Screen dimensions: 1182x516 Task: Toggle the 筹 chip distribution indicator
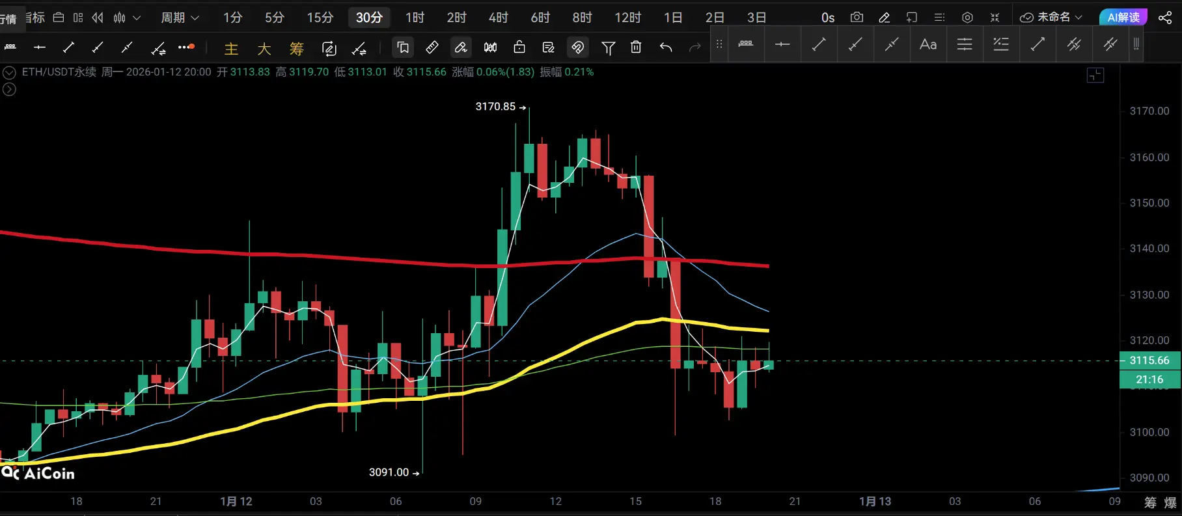point(296,49)
